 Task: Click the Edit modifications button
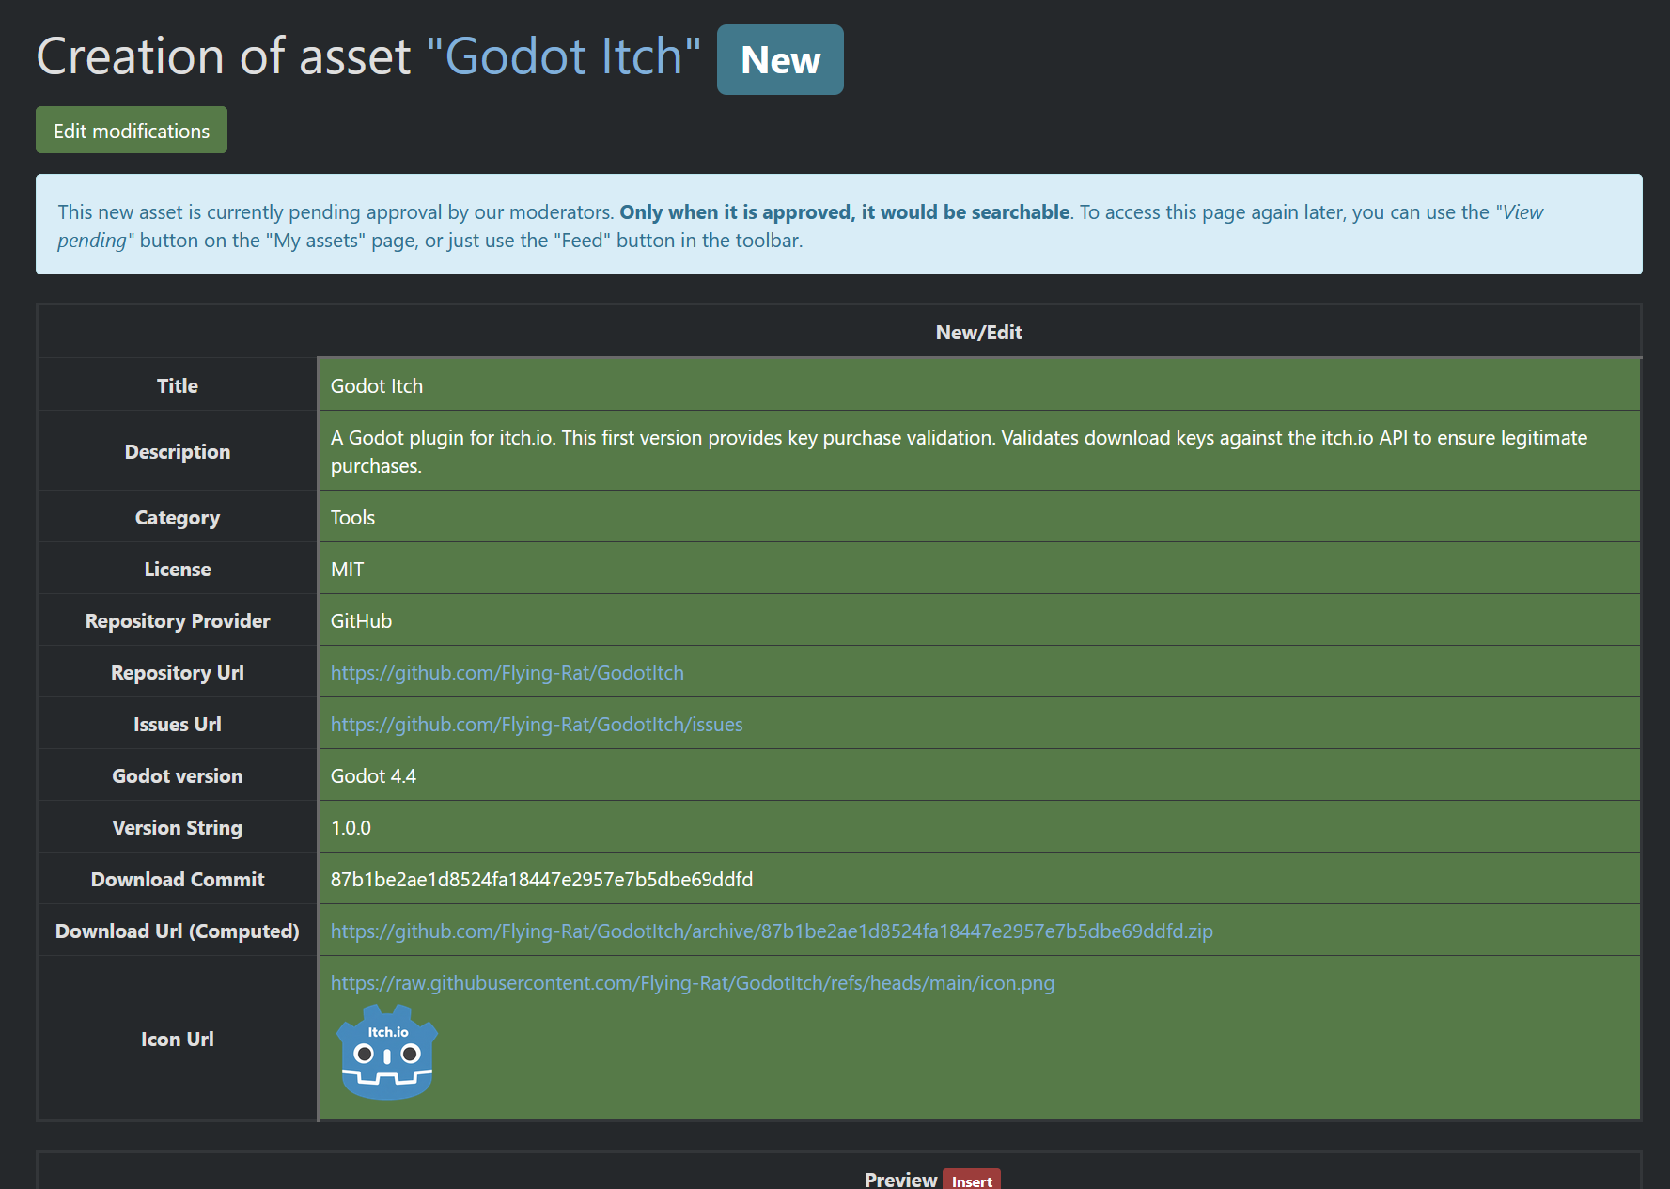pos(131,130)
